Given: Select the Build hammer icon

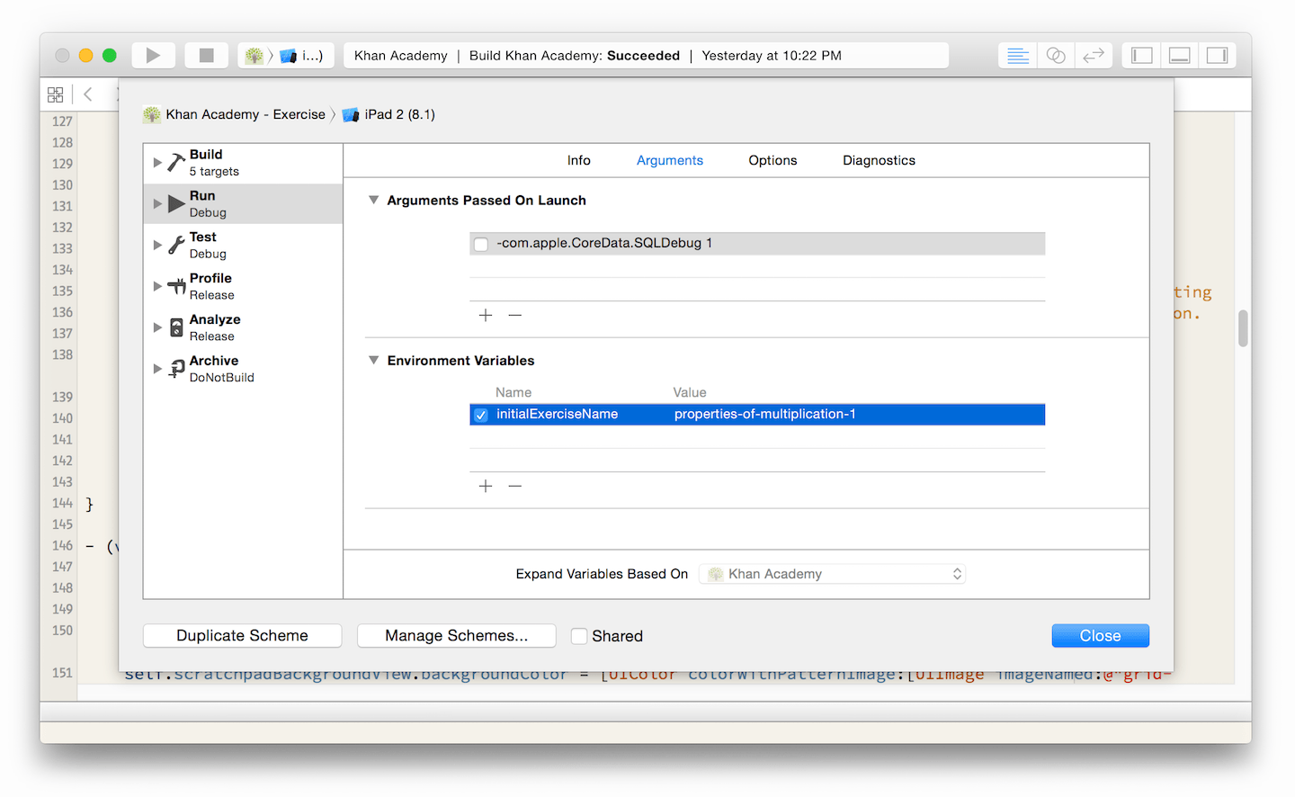Looking at the screenshot, I should coord(176,163).
